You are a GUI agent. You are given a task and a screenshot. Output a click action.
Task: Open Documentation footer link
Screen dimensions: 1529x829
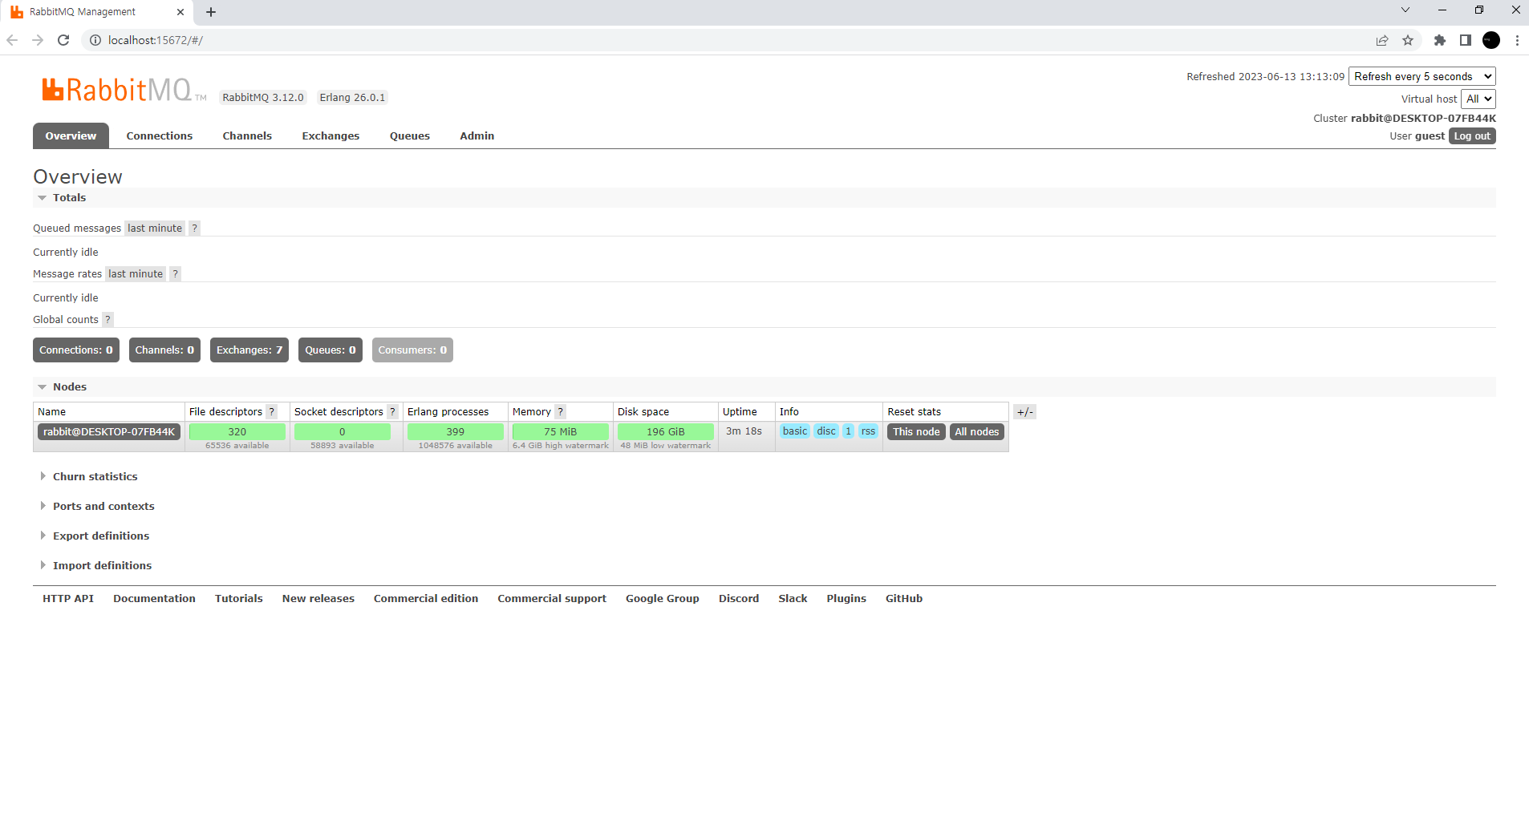[154, 599]
